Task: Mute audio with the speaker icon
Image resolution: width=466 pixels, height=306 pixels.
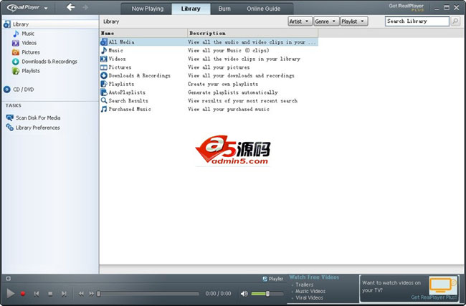Action: [x=244, y=294]
